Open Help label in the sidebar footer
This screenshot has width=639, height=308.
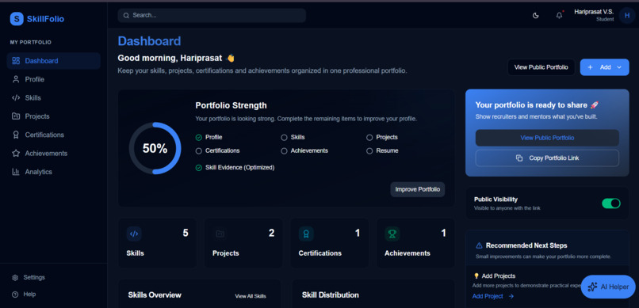click(x=29, y=295)
